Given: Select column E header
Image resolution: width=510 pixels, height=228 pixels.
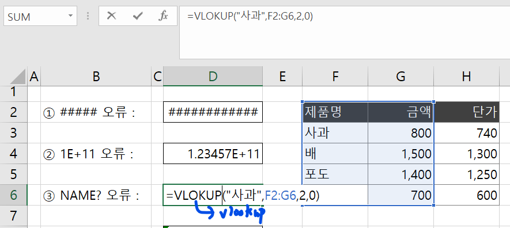Looking at the screenshot, I should click(282, 77).
